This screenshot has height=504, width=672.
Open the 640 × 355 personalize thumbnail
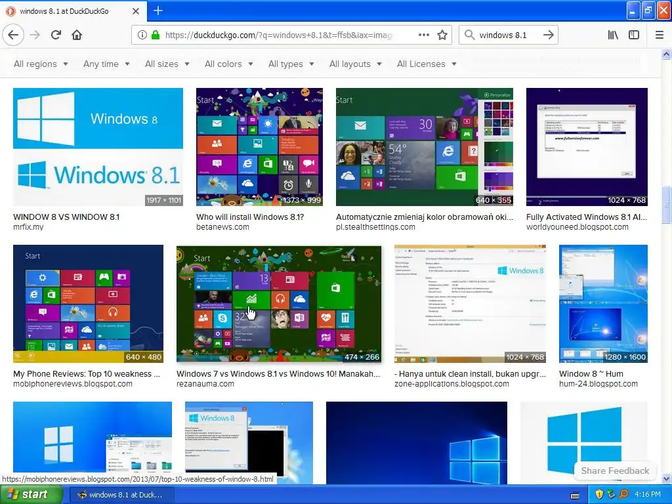(425, 147)
